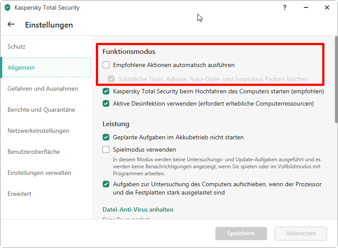Uncheck 'Aufgaben zur Untersuchung des Computers aufschieben'
Viewport: 338px width, 248px height.
[106, 184]
